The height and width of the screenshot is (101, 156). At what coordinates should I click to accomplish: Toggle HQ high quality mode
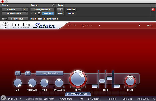click(x=81, y=99)
